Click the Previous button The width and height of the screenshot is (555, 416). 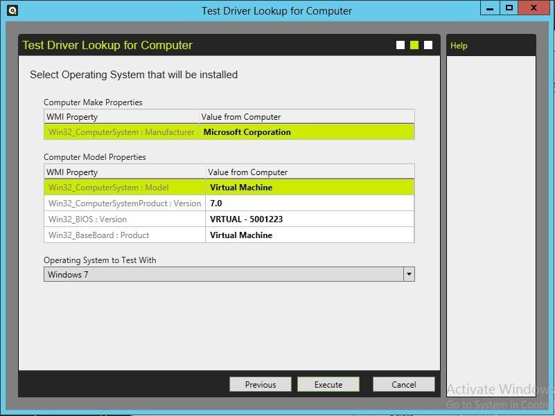point(260,384)
